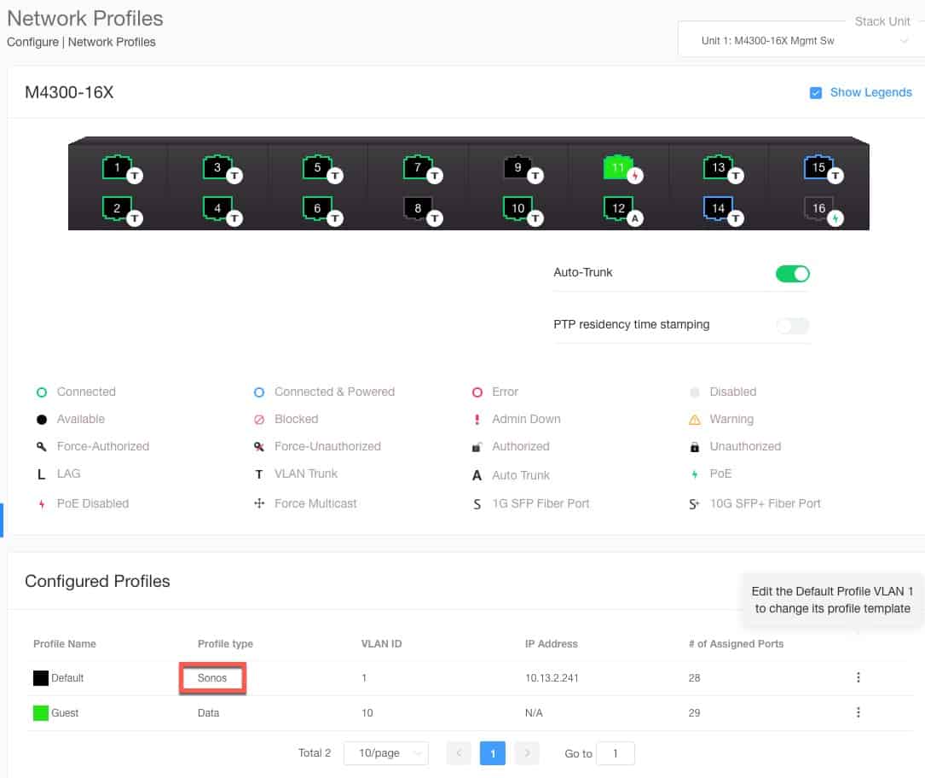Click the green Guest profile color swatch

[40, 712]
